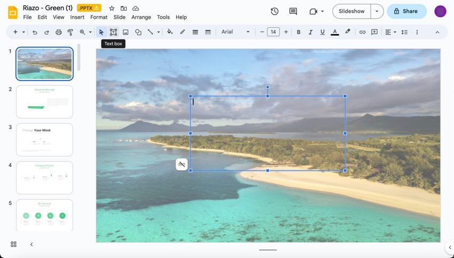The width and height of the screenshot is (454, 258).
Task: Toggle italic formatting
Action: coord(310,32)
